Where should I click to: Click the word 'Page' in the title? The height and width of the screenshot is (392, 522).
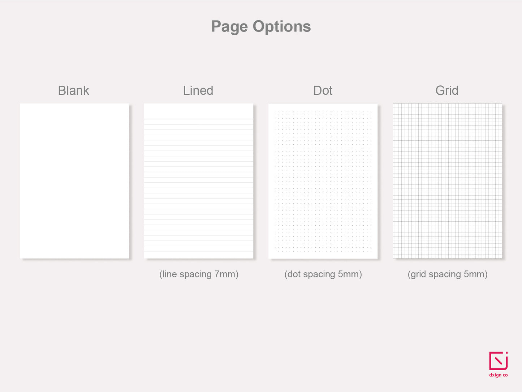(229, 27)
